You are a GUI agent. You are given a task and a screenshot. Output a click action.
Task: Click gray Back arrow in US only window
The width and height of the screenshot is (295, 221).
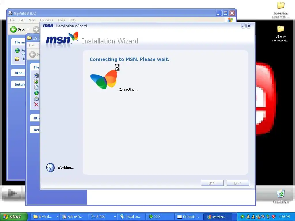tap(33, 54)
